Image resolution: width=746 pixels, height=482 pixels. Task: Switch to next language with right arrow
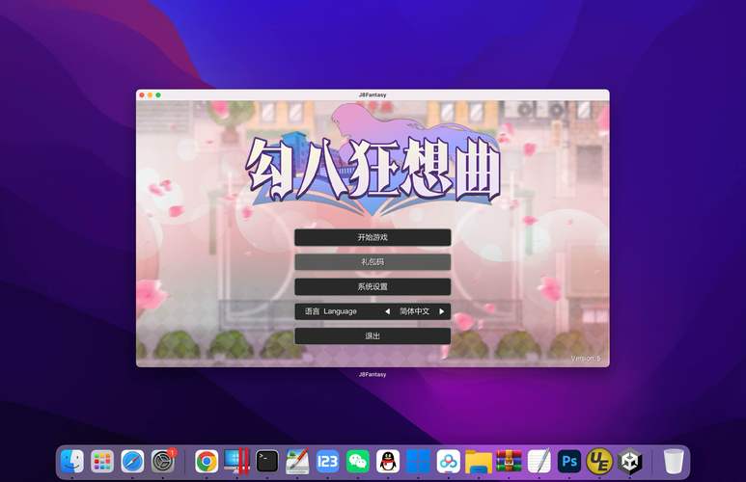tap(441, 311)
